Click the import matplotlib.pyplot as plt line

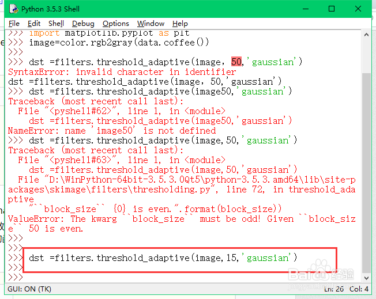[x=109, y=33]
